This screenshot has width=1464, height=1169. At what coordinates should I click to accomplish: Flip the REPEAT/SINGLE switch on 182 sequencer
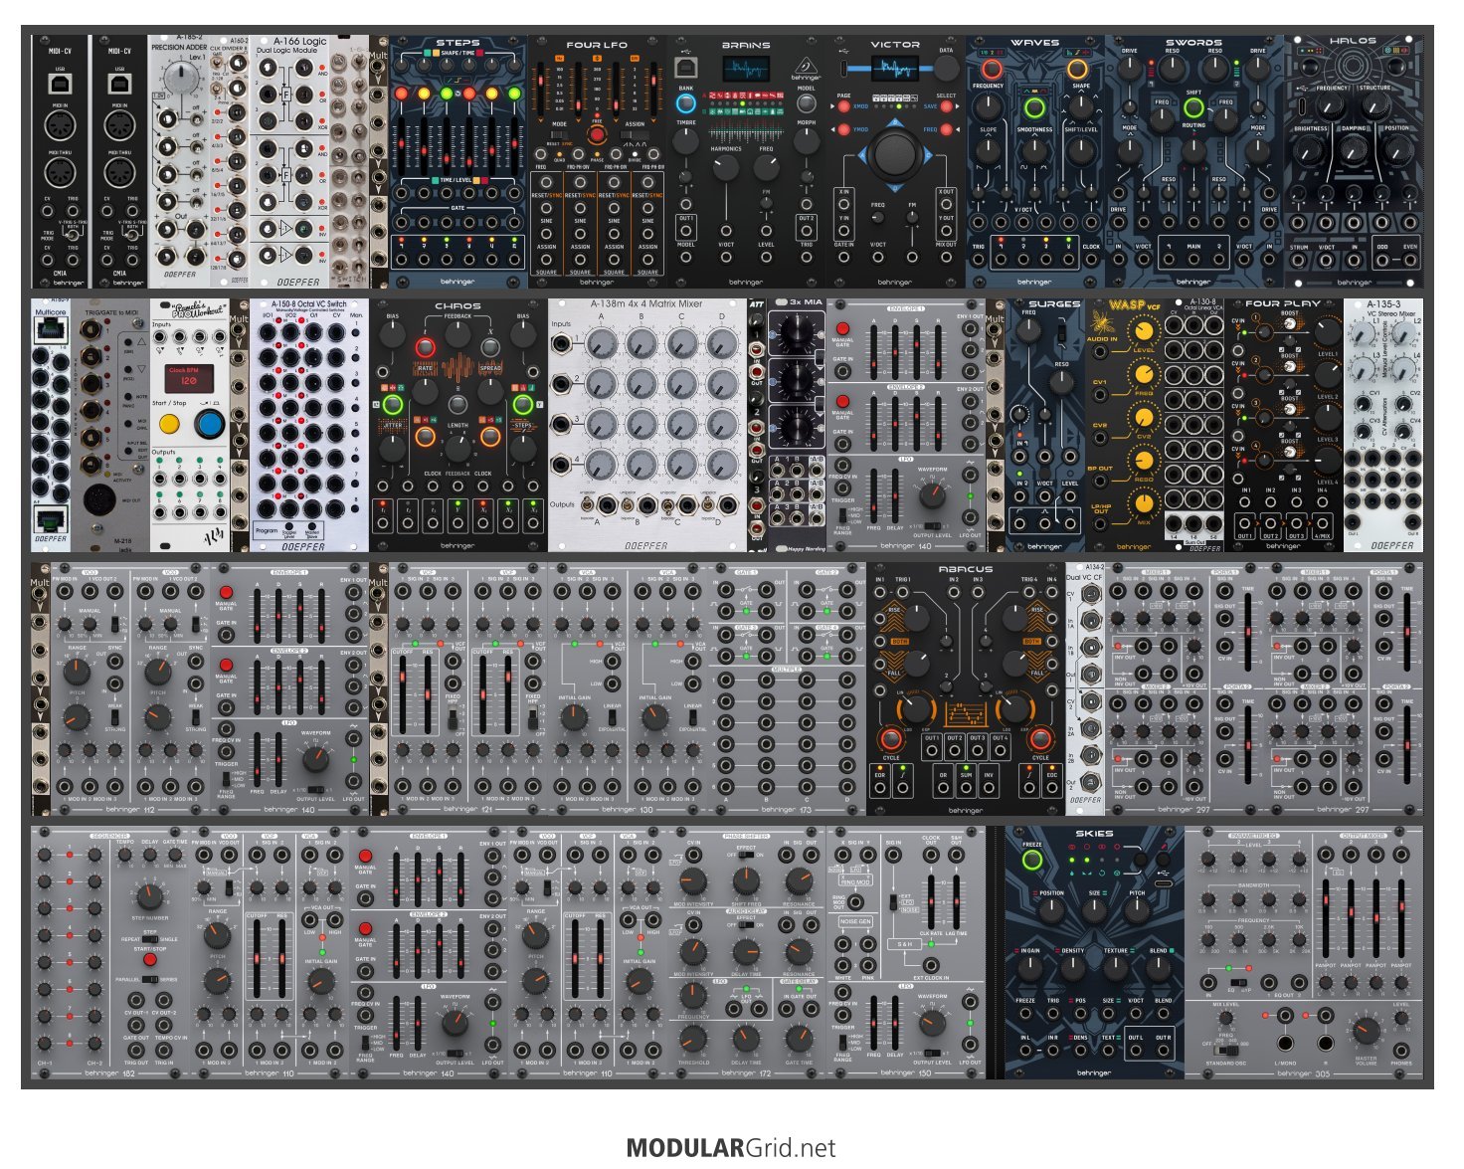pyautogui.click(x=149, y=939)
